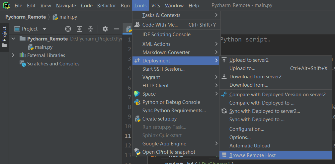Screen dimensions: 335x164
Task: Click the Open CProfile snapshot icon
Action: tap(137, 152)
